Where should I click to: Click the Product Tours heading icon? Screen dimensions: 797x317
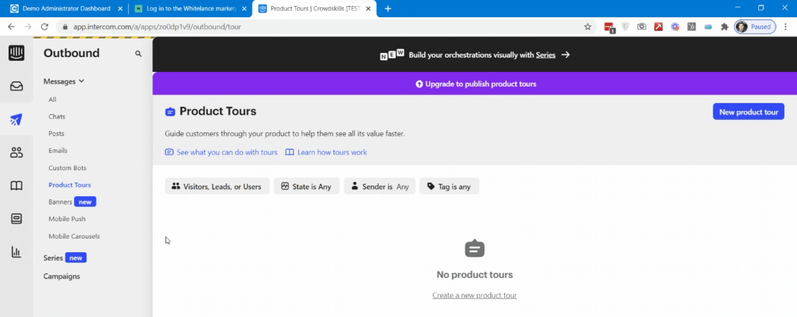[x=170, y=111]
